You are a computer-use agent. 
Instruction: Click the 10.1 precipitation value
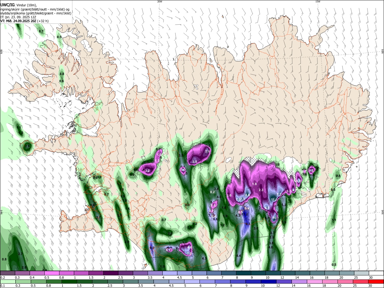point(275,218)
